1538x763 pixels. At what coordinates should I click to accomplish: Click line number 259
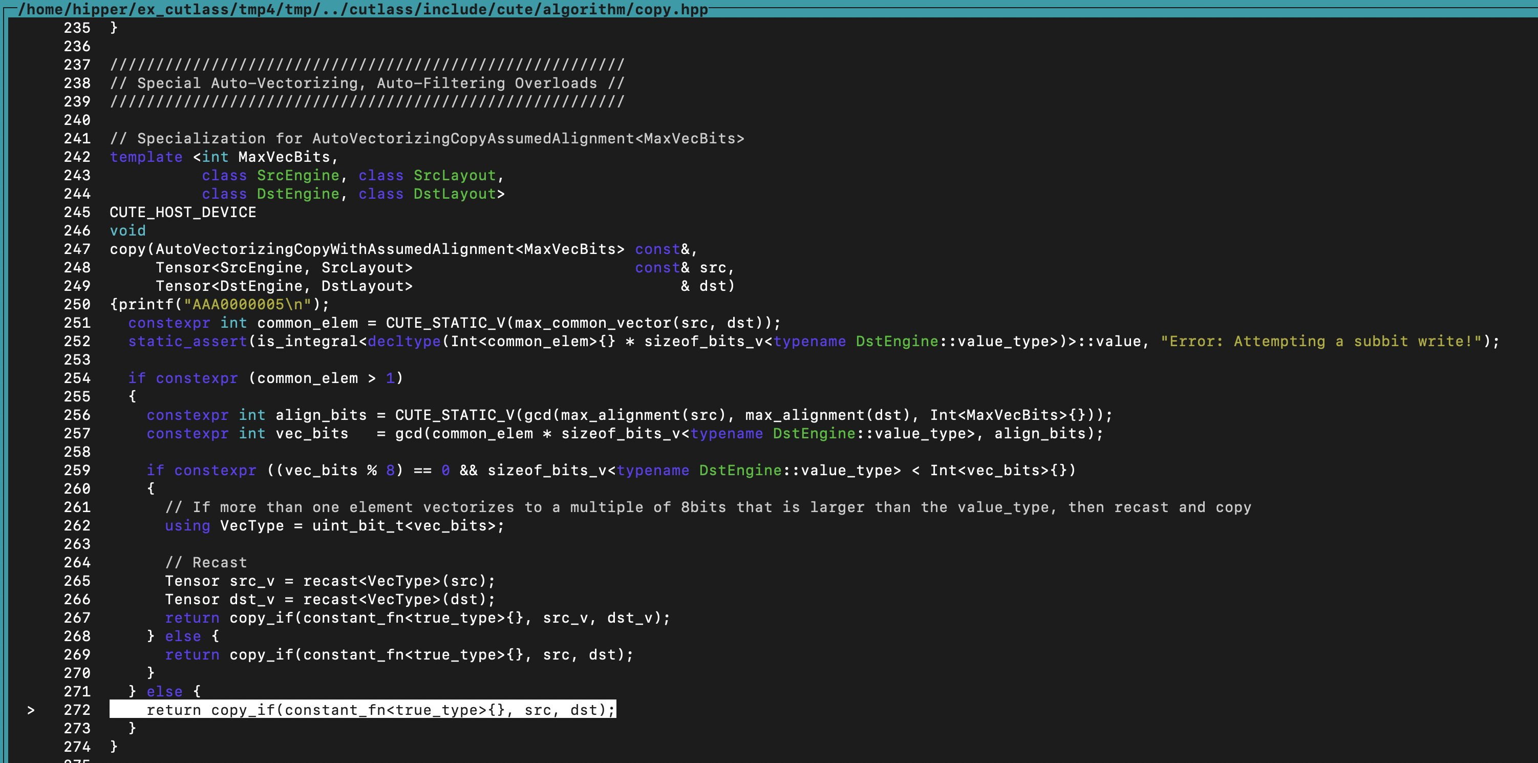pyautogui.click(x=77, y=471)
